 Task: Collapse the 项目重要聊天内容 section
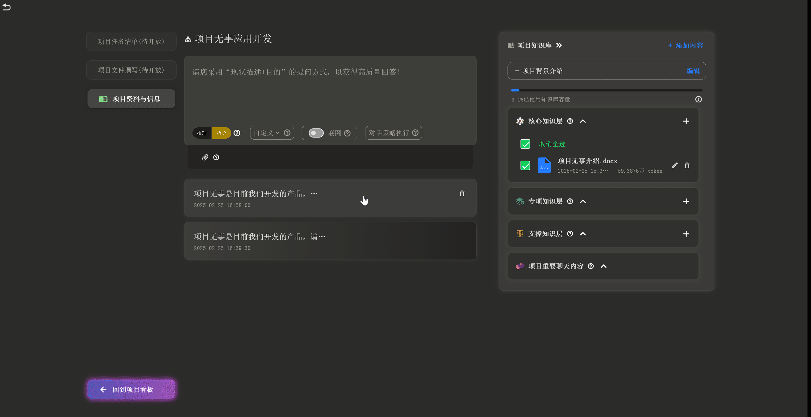coord(604,266)
